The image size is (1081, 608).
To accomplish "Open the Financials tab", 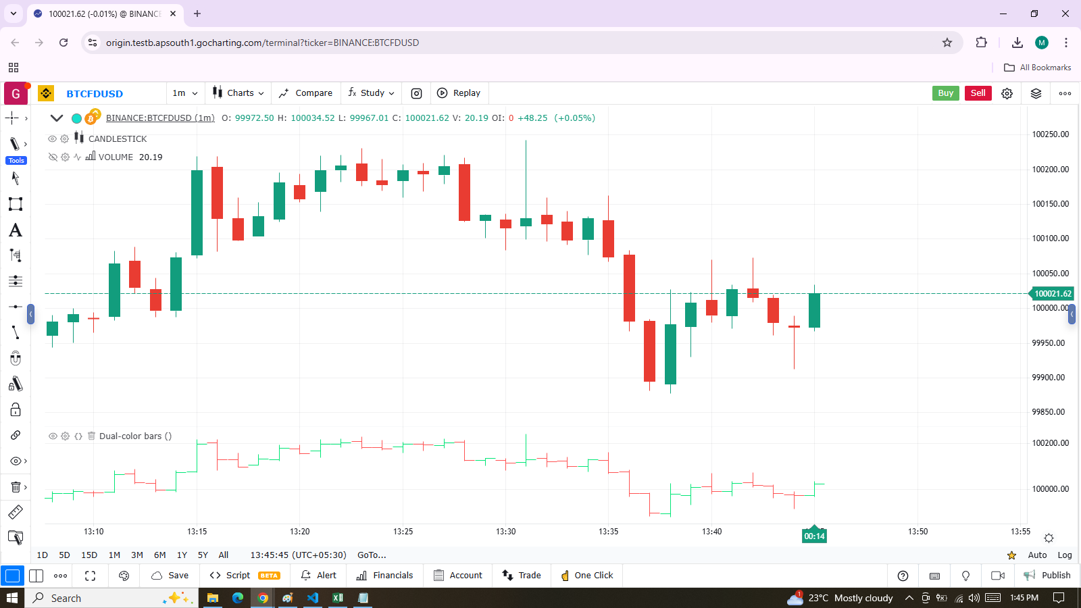I will pyautogui.click(x=384, y=576).
